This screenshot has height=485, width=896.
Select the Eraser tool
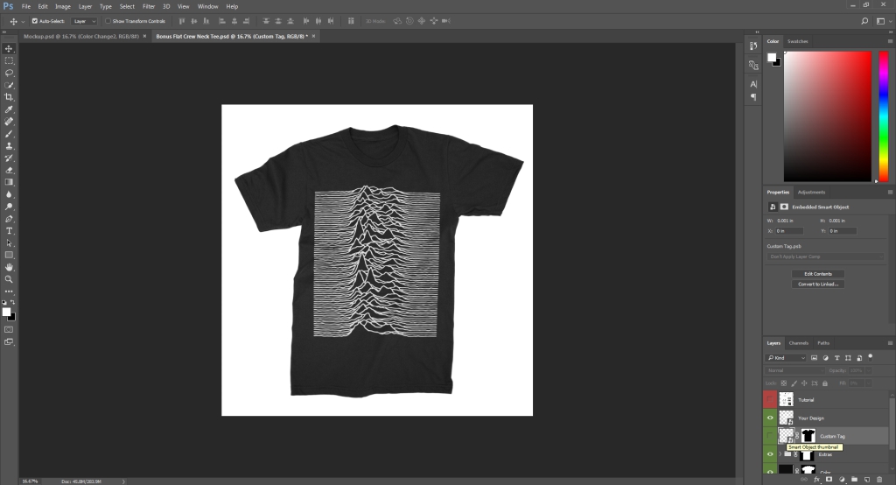9,170
